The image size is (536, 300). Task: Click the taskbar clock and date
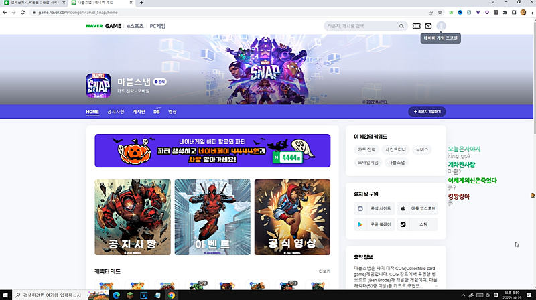[x=512, y=295]
